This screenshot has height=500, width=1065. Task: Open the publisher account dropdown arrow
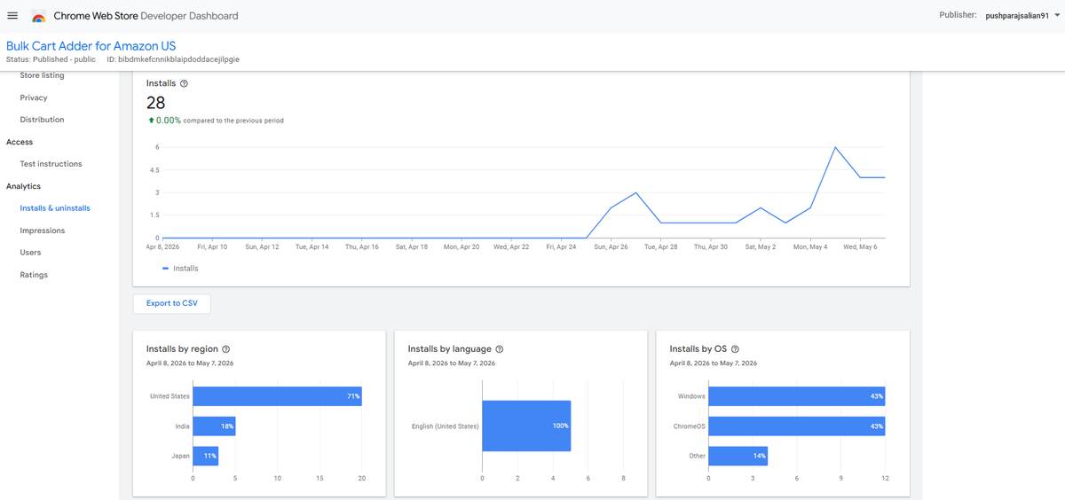pos(1056,15)
